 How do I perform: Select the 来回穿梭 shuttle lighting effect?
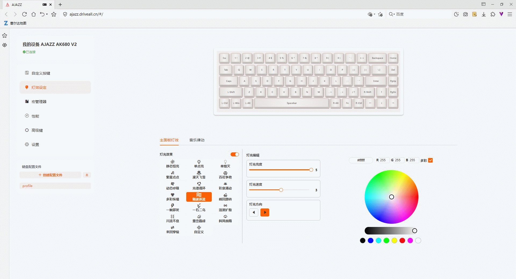[173, 230]
